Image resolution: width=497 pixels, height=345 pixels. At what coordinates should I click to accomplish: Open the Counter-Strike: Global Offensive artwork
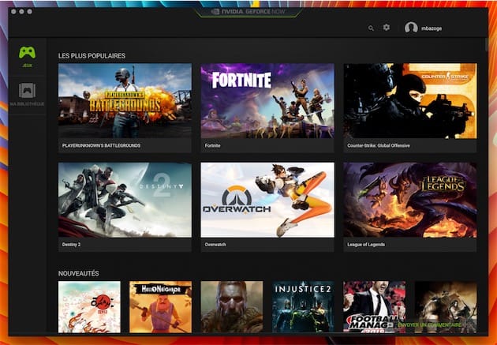(x=410, y=101)
